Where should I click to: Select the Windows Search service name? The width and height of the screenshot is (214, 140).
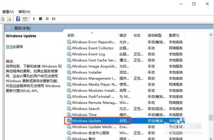click(x=86, y=109)
